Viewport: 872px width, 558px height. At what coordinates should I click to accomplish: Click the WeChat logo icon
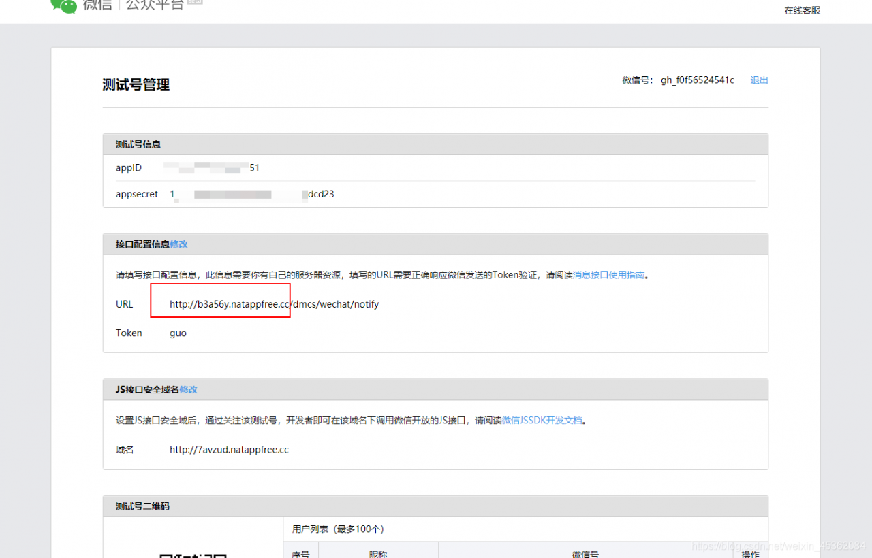[64, 5]
